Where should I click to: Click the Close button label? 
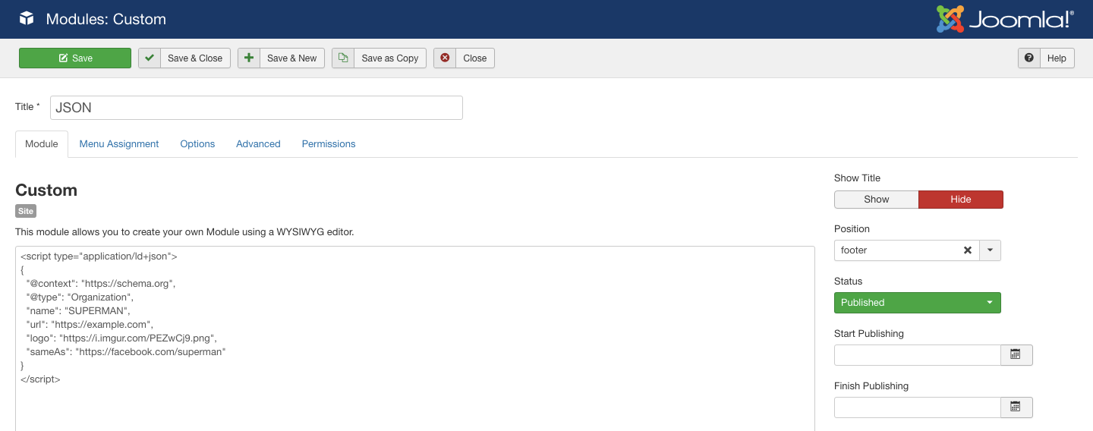pyautogui.click(x=475, y=58)
